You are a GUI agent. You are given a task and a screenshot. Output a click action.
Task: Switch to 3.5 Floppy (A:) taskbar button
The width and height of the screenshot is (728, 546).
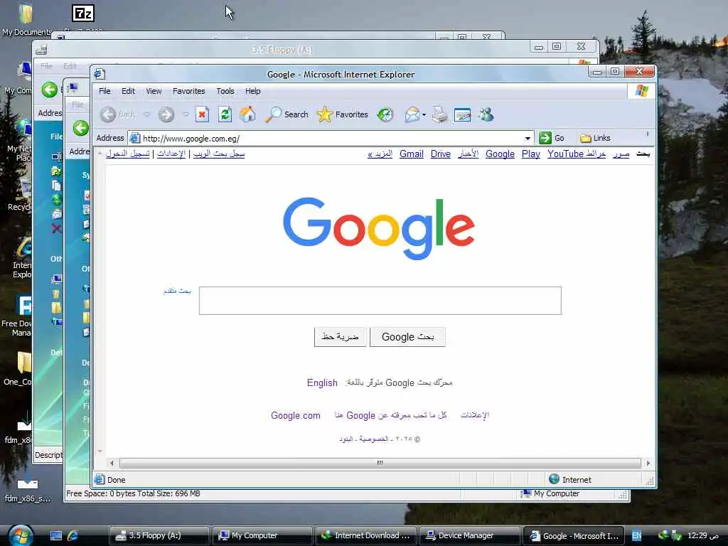159,535
